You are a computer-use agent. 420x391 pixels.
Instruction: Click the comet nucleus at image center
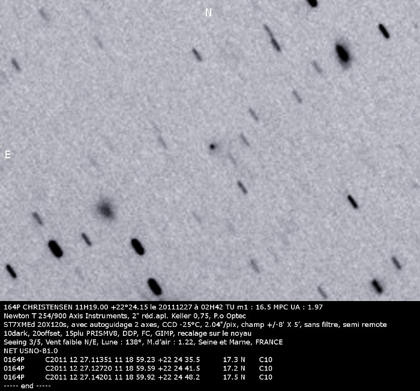click(x=212, y=146)
